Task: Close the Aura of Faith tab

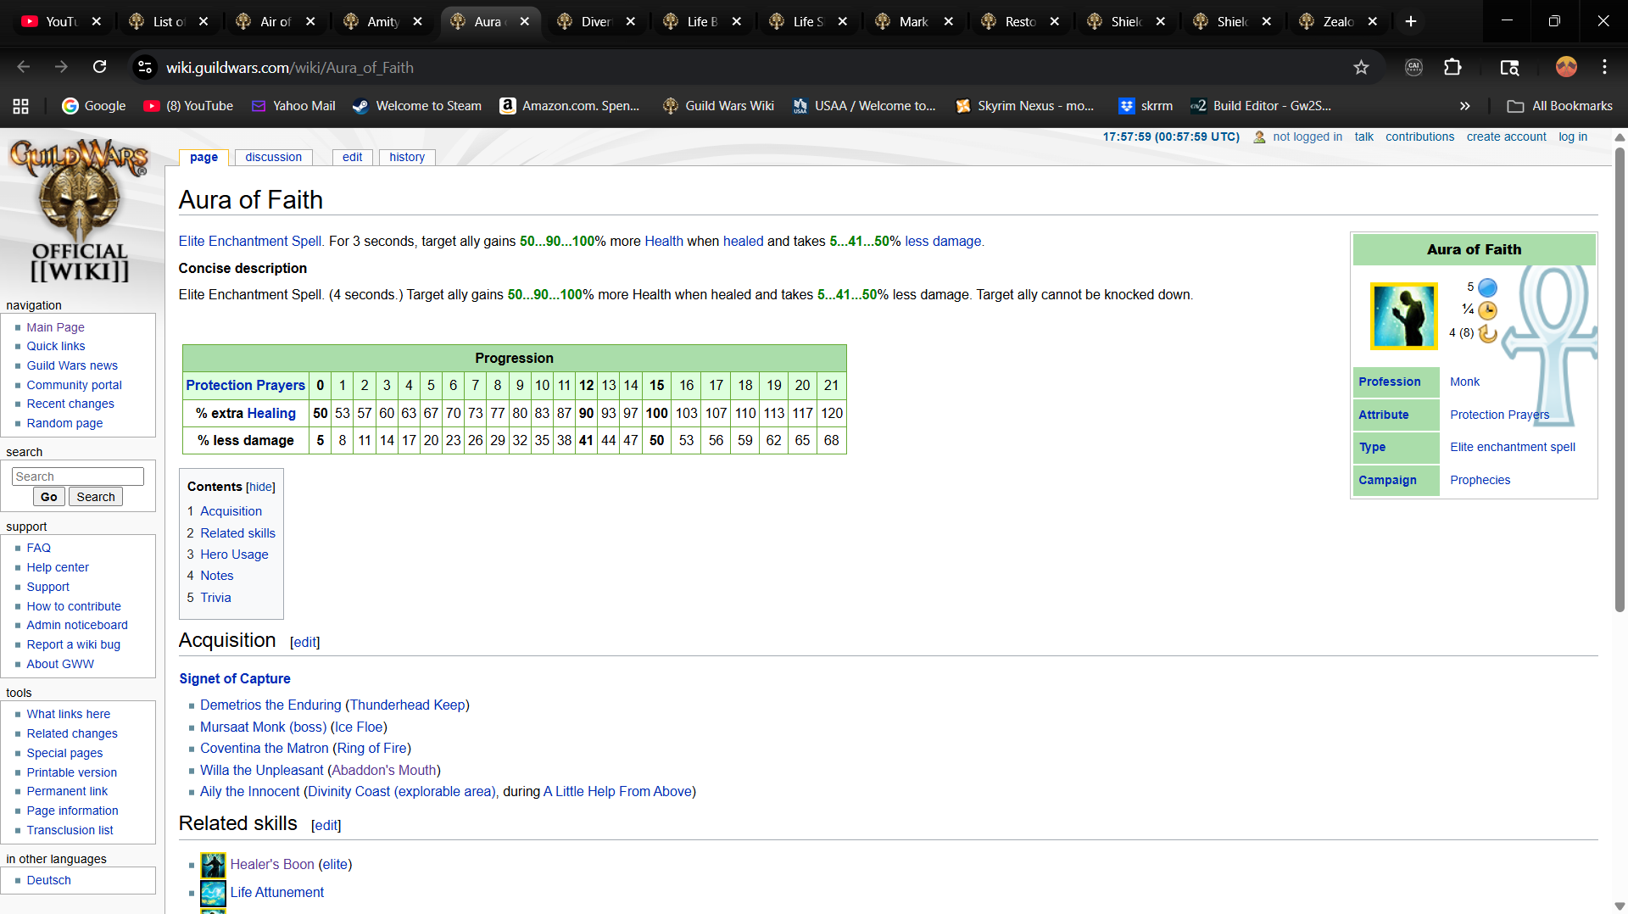Action: (525, 21)
